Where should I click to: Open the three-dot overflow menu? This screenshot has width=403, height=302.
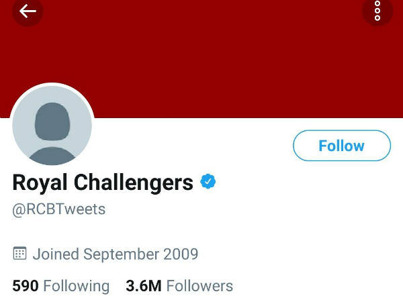(x=377, y=11)
